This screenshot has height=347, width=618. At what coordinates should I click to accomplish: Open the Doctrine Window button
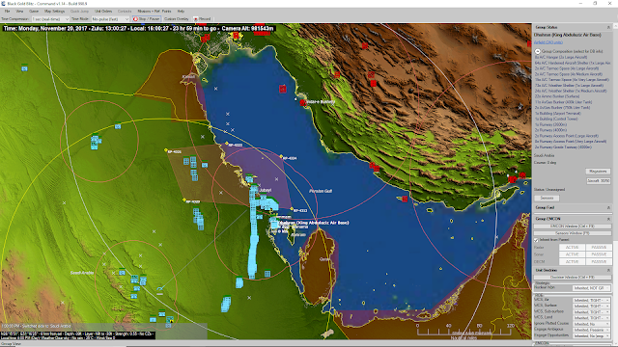(x=573, y=278)
